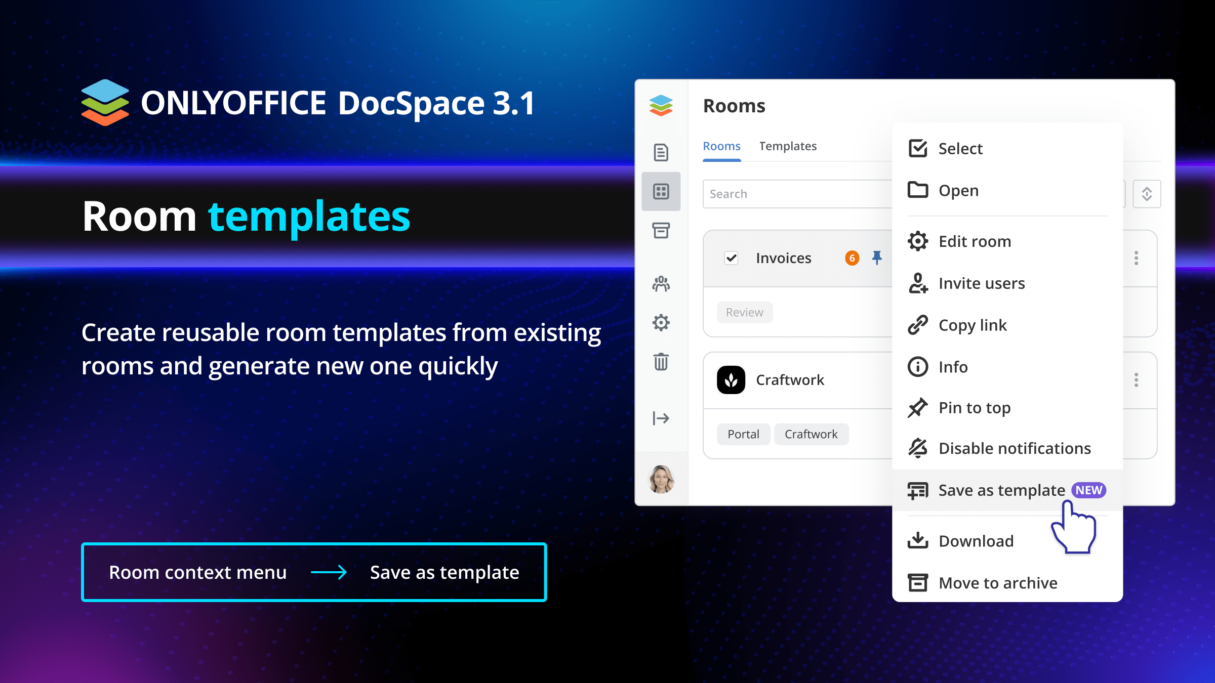This screenshot has width=1215, height=683.
Task: Click Pin to top menu entry
Action: tap(974, 408)
